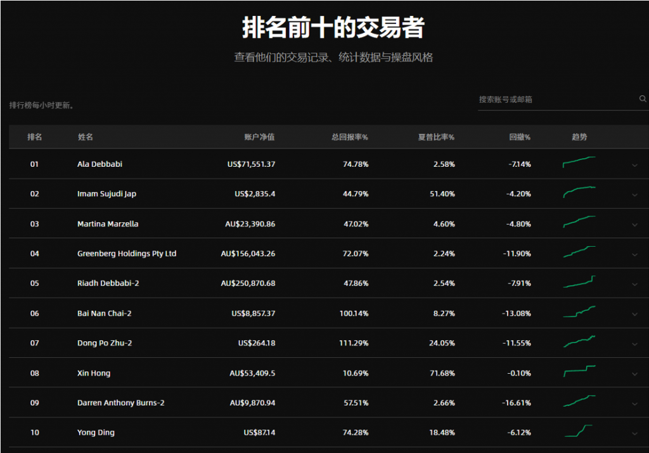Screen dimensions: 649x453
Task: Expand the Xin Hong row chevron
Action: point(634,374)
